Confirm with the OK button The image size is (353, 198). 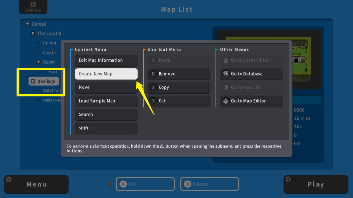[145, 184]
